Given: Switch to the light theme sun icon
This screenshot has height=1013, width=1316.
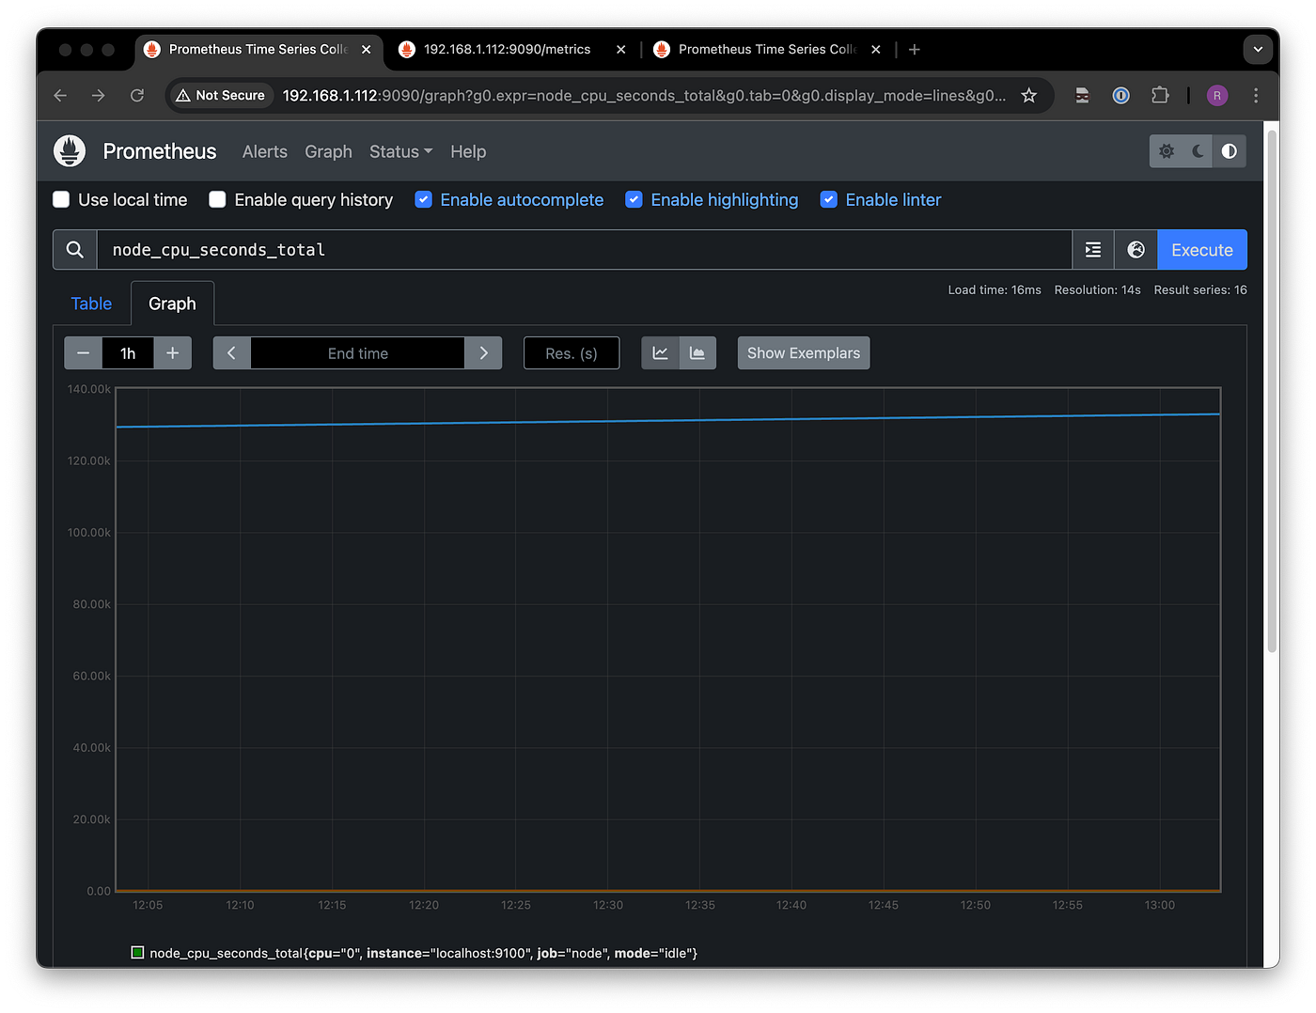Looking at the screenshot, I should [x=1167, y=151].
